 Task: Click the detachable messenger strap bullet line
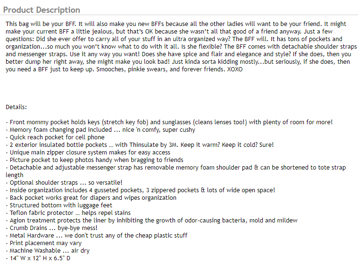click(x=175, y=168)
